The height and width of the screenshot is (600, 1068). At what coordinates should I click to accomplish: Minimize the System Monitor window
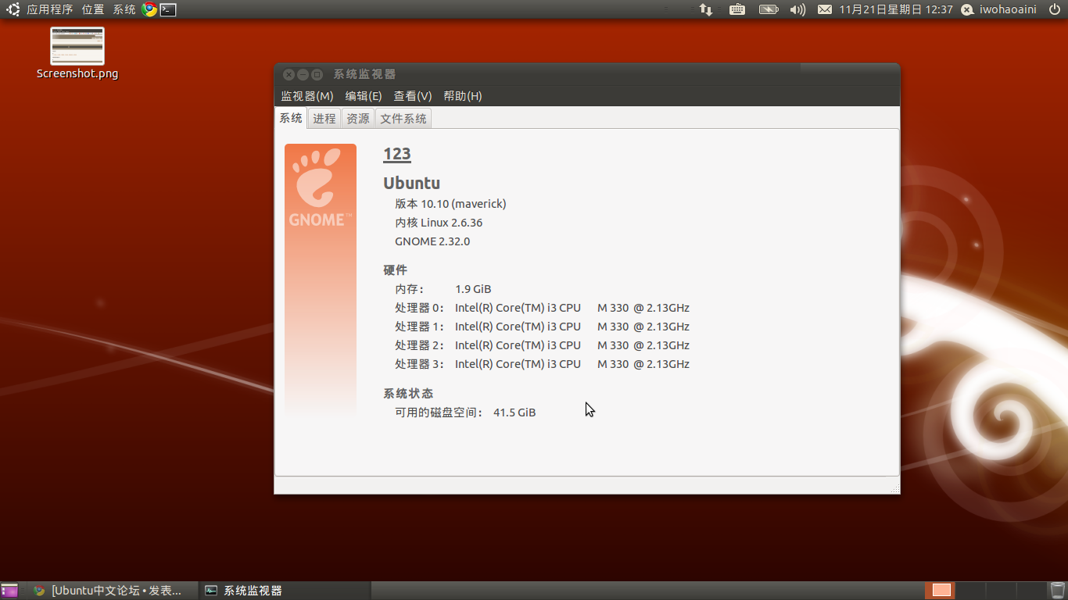(x=303, y=74)
